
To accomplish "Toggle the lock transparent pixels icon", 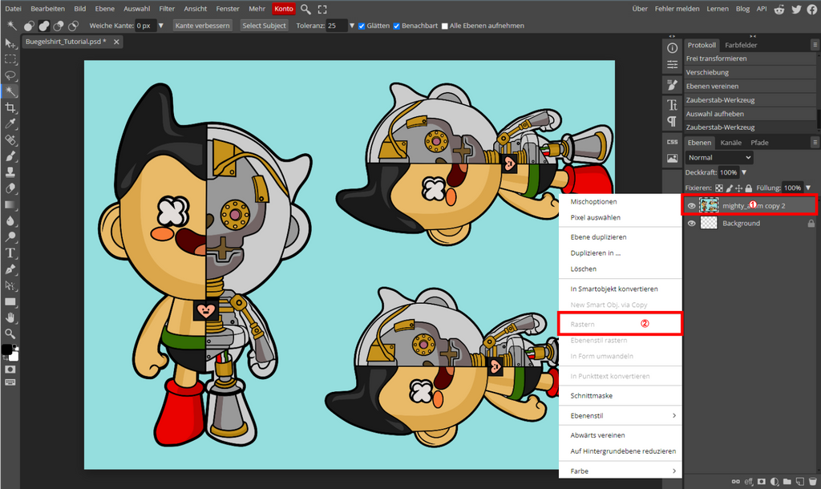I will 719,188.
